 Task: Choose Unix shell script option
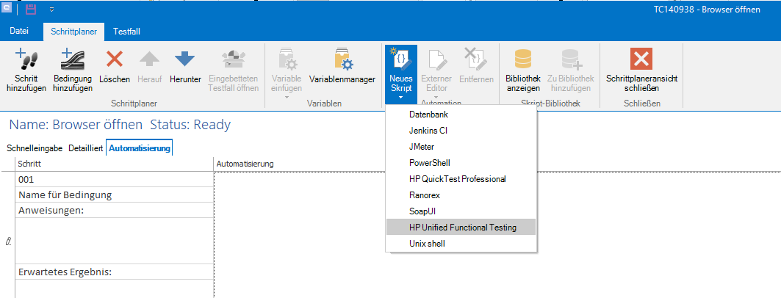coord(427,244)
